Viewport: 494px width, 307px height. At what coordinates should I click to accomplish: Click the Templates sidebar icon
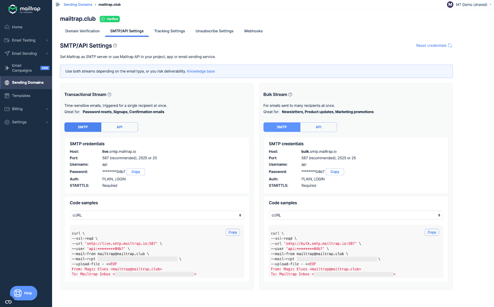tap(7, 96)
